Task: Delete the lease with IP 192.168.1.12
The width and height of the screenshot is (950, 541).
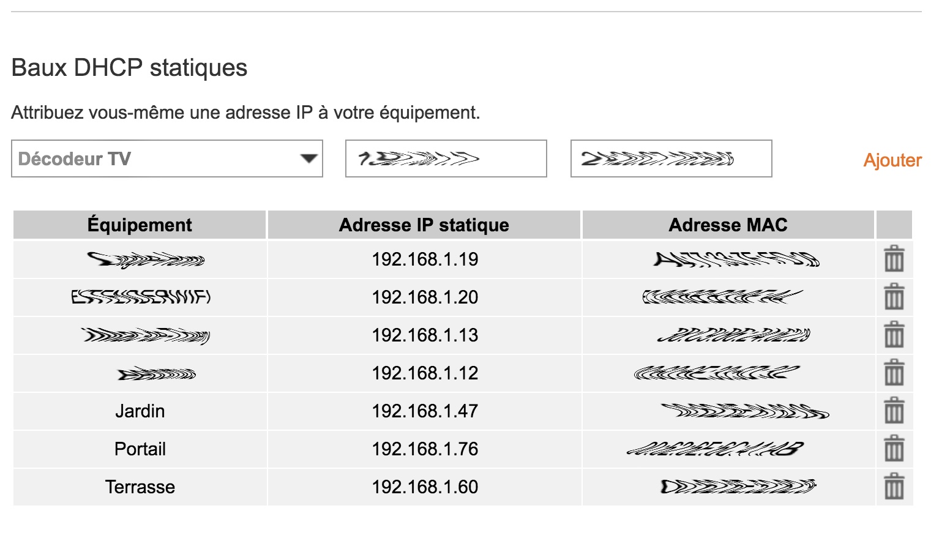Action: point(894,373)
